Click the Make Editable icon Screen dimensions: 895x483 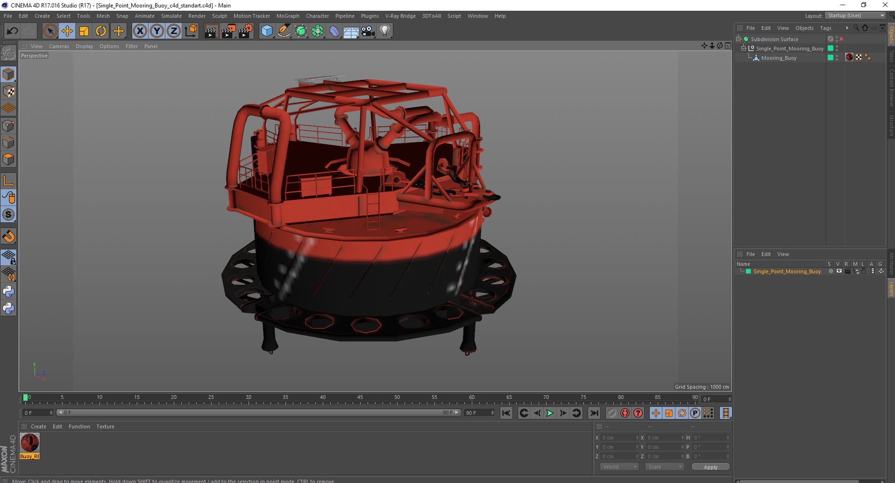click(x=8, y=54)
